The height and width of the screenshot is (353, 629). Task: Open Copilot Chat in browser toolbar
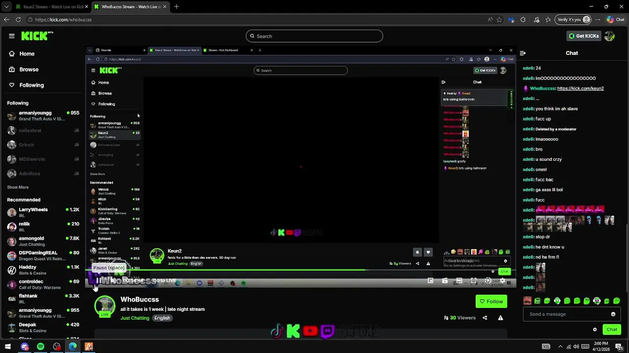click(x=616, y=20)
